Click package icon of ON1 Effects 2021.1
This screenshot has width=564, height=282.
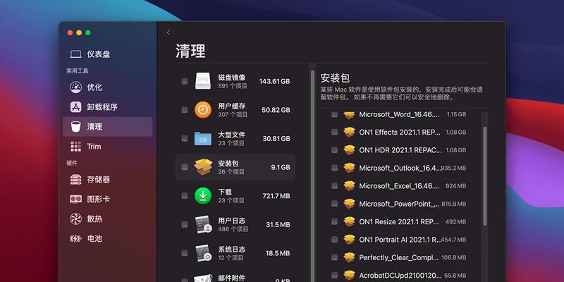pyautogui.click(x=349, y=132)
